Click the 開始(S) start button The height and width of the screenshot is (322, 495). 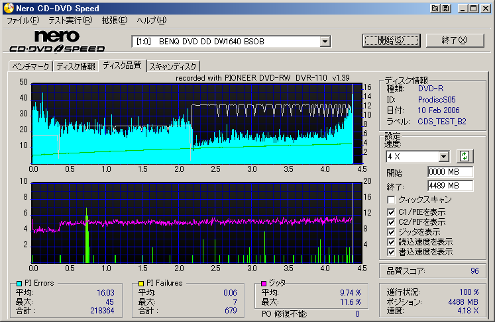point(391,40)
